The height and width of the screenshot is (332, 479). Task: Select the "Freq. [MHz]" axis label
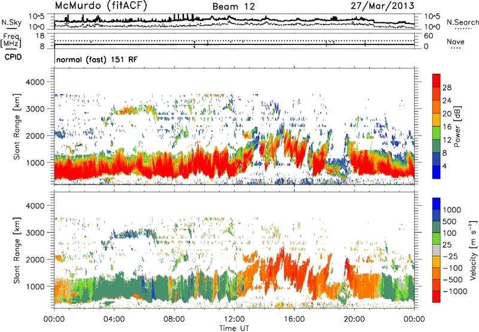(11, 41)
